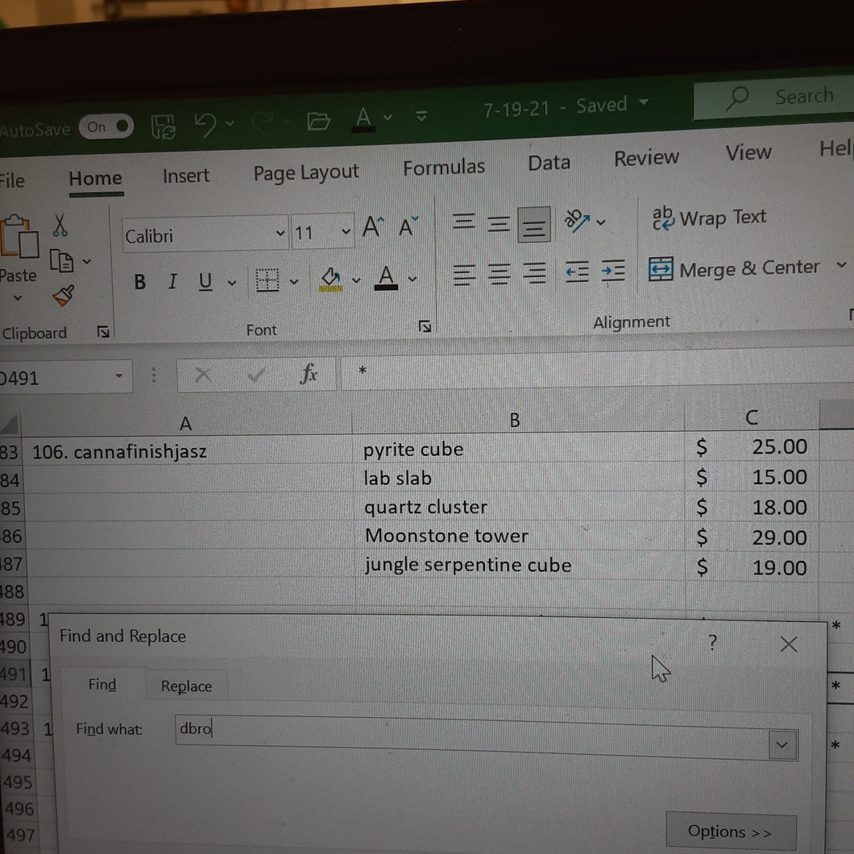Click the Borders icon
Image resolution: width=854 pixels, height=854 pixels.
pyautogui.click(x=267, y=280)
